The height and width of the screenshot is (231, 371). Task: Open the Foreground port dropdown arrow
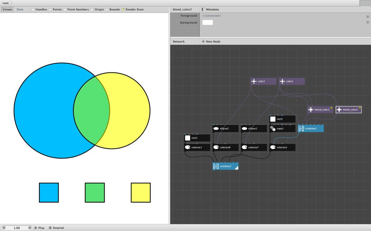(x=368, y=17)
